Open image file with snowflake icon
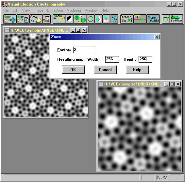 10,19
